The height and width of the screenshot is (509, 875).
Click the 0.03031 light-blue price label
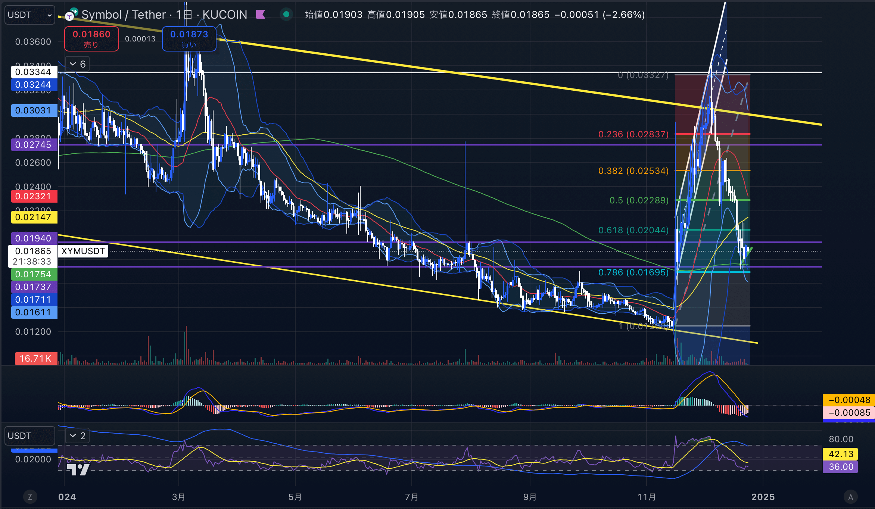coord(34,110)
